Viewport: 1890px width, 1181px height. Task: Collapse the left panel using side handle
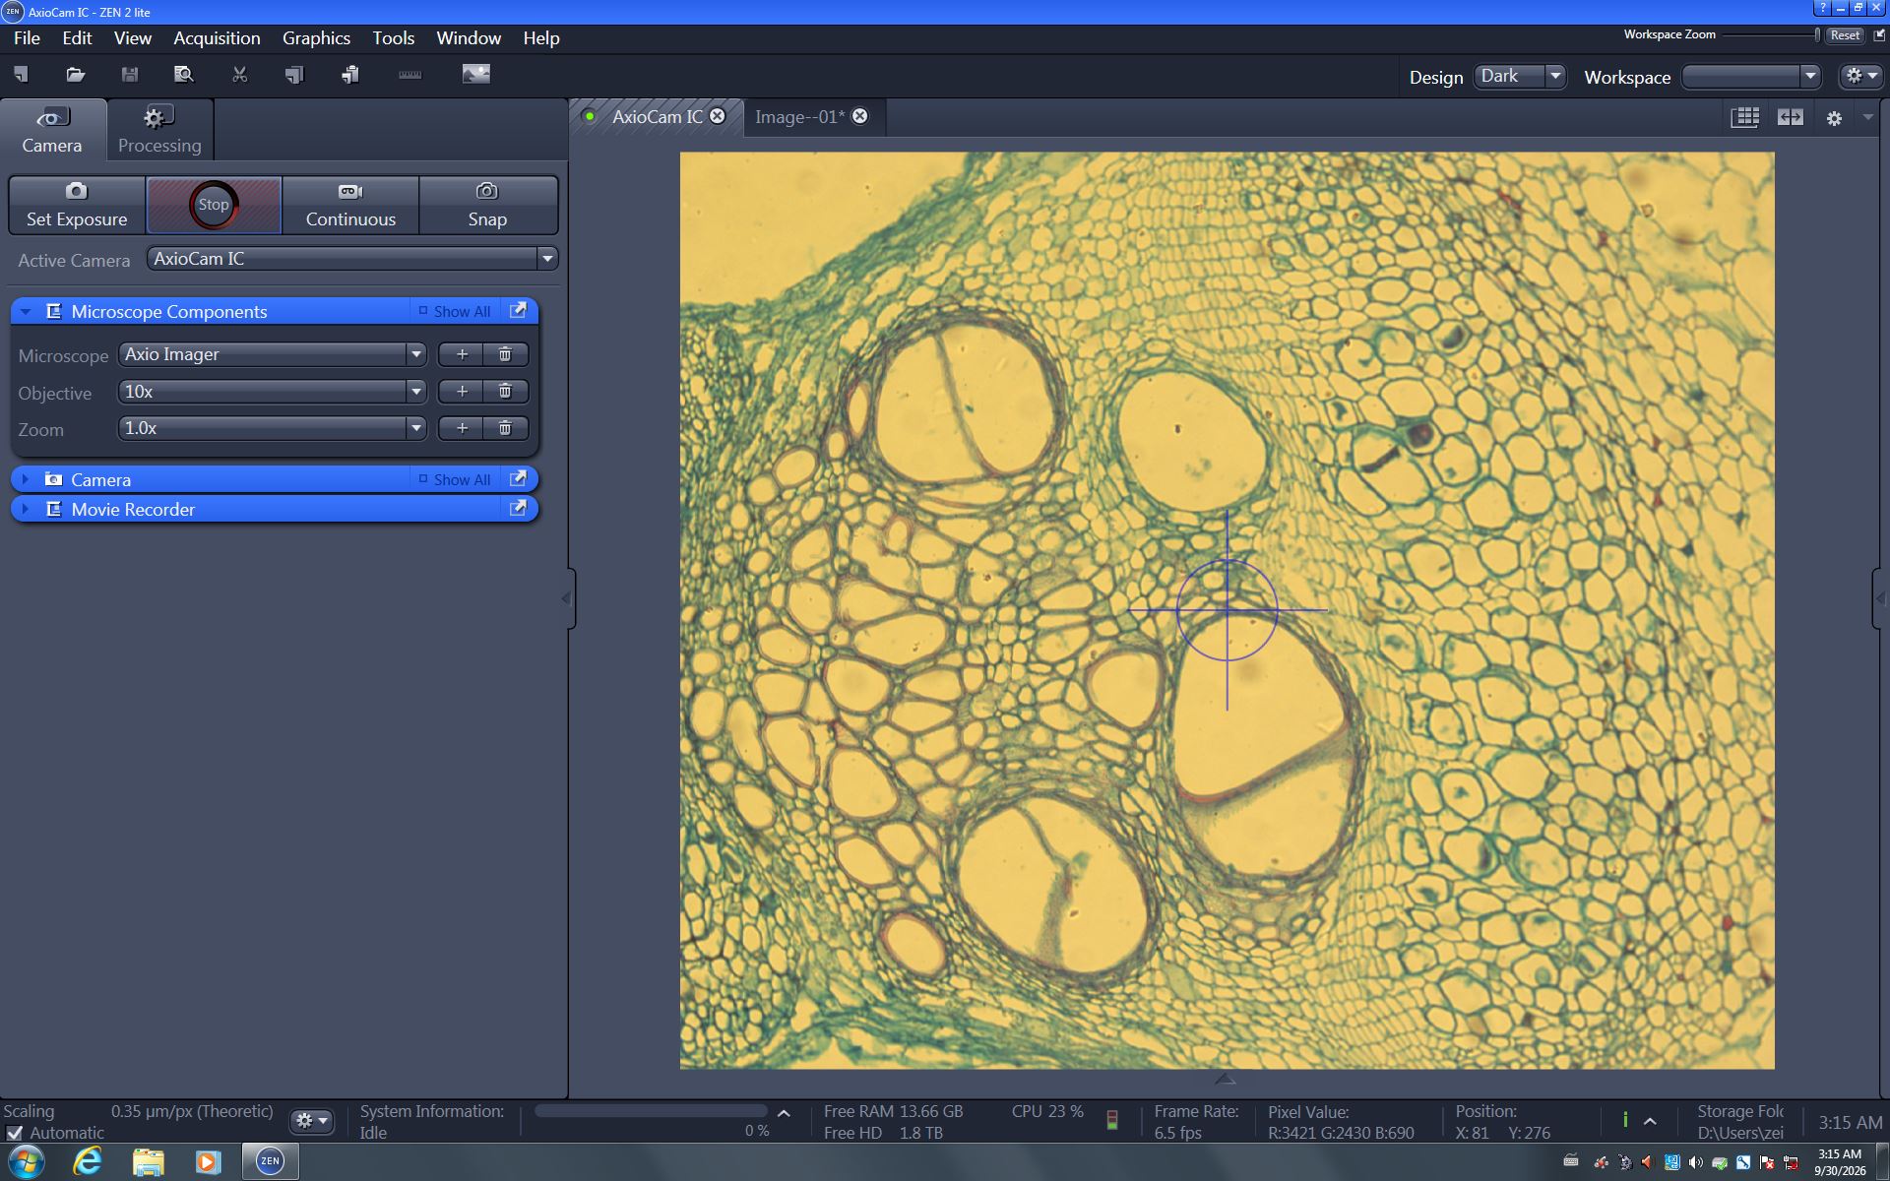[x=566, y=597]
